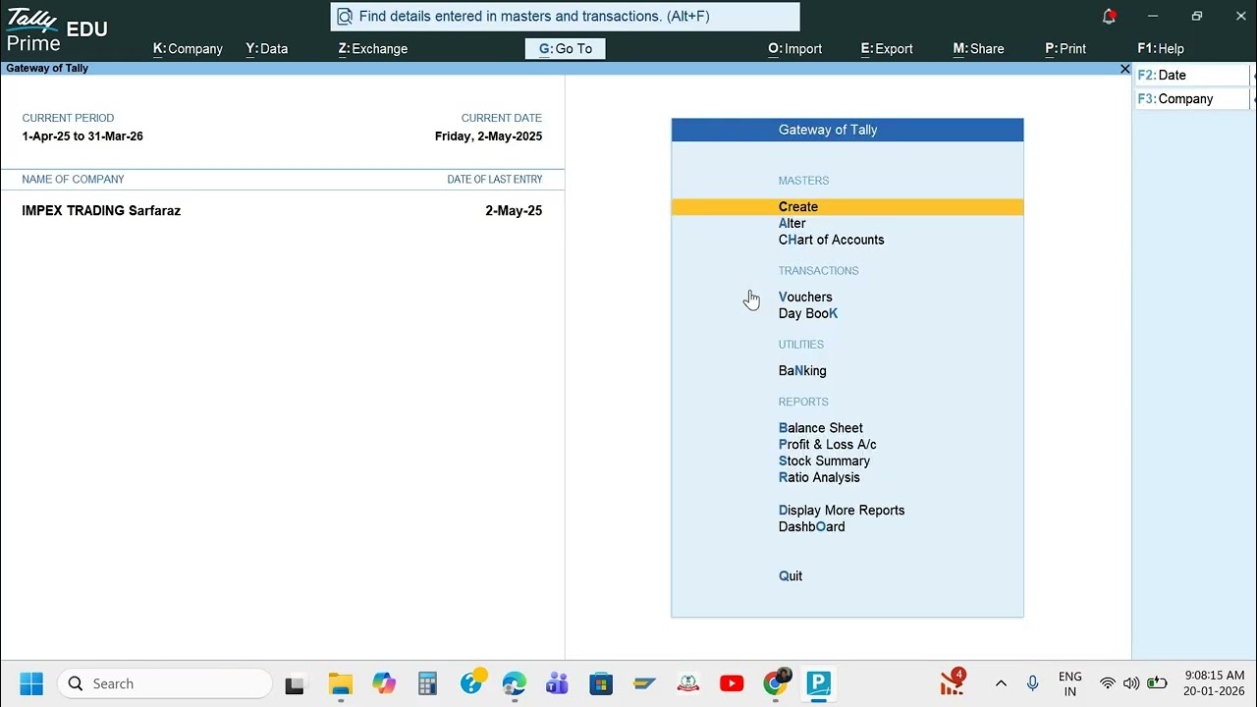Open the K: Company menu
The width and height of the screenshot is (1257, 707).
point(188,49)
